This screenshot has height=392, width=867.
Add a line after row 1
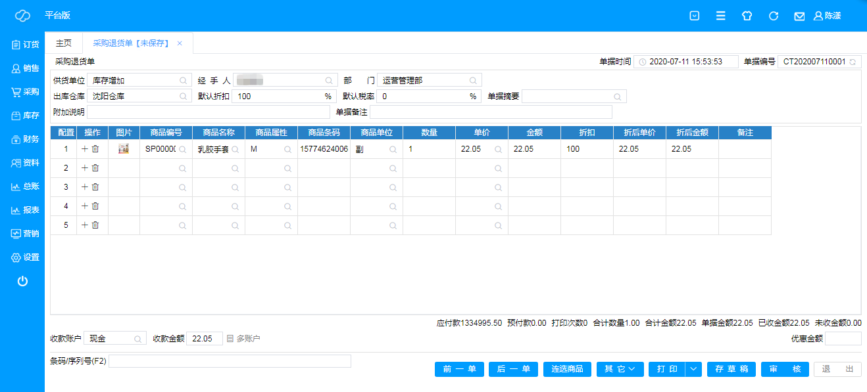(84, 149)
